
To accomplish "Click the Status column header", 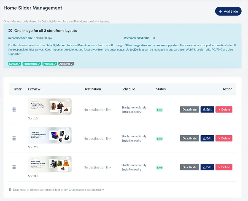I will click(161, 89).
